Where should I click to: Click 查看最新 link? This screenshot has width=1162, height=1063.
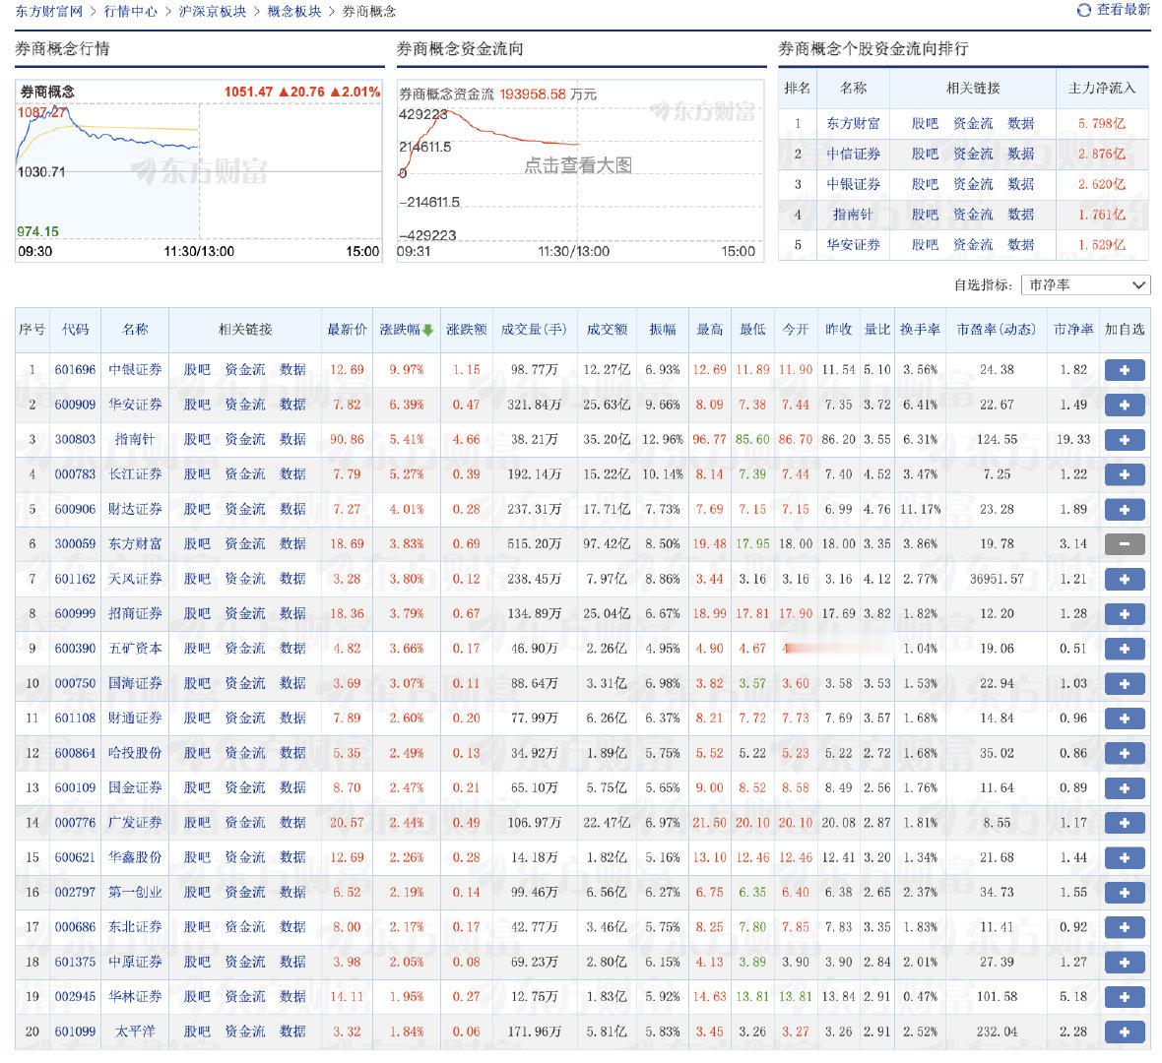1123,10
